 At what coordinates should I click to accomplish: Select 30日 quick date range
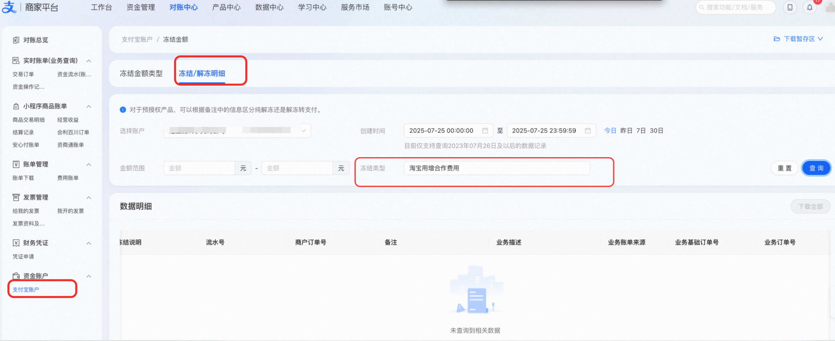click(x=656, y=131)
